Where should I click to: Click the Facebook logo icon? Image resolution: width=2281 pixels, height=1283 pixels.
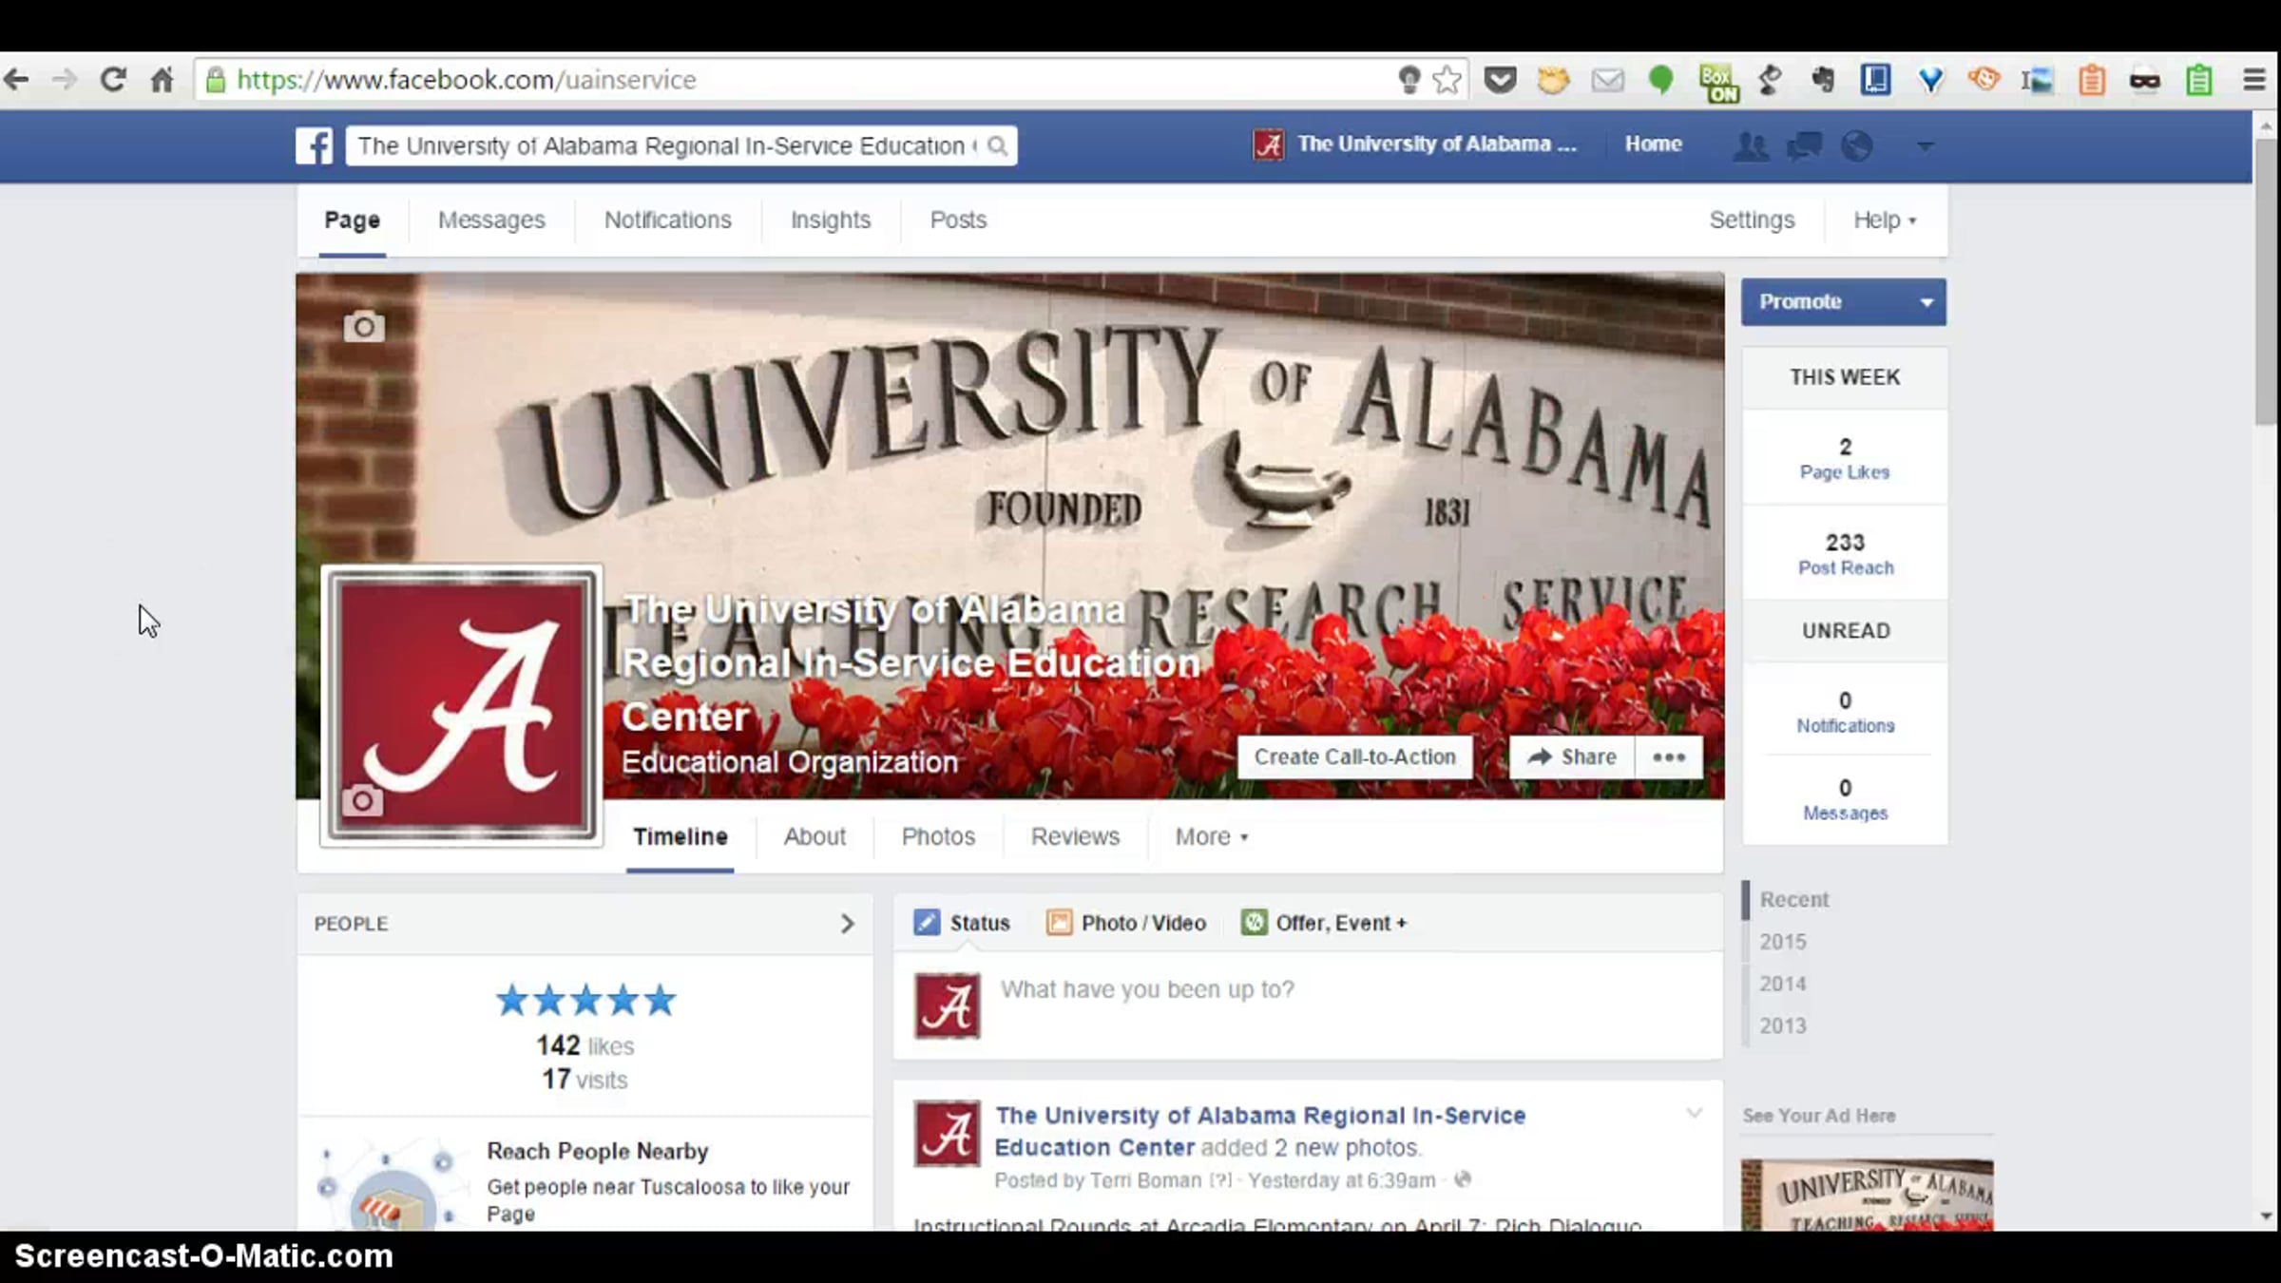click(x=314, y=145)
